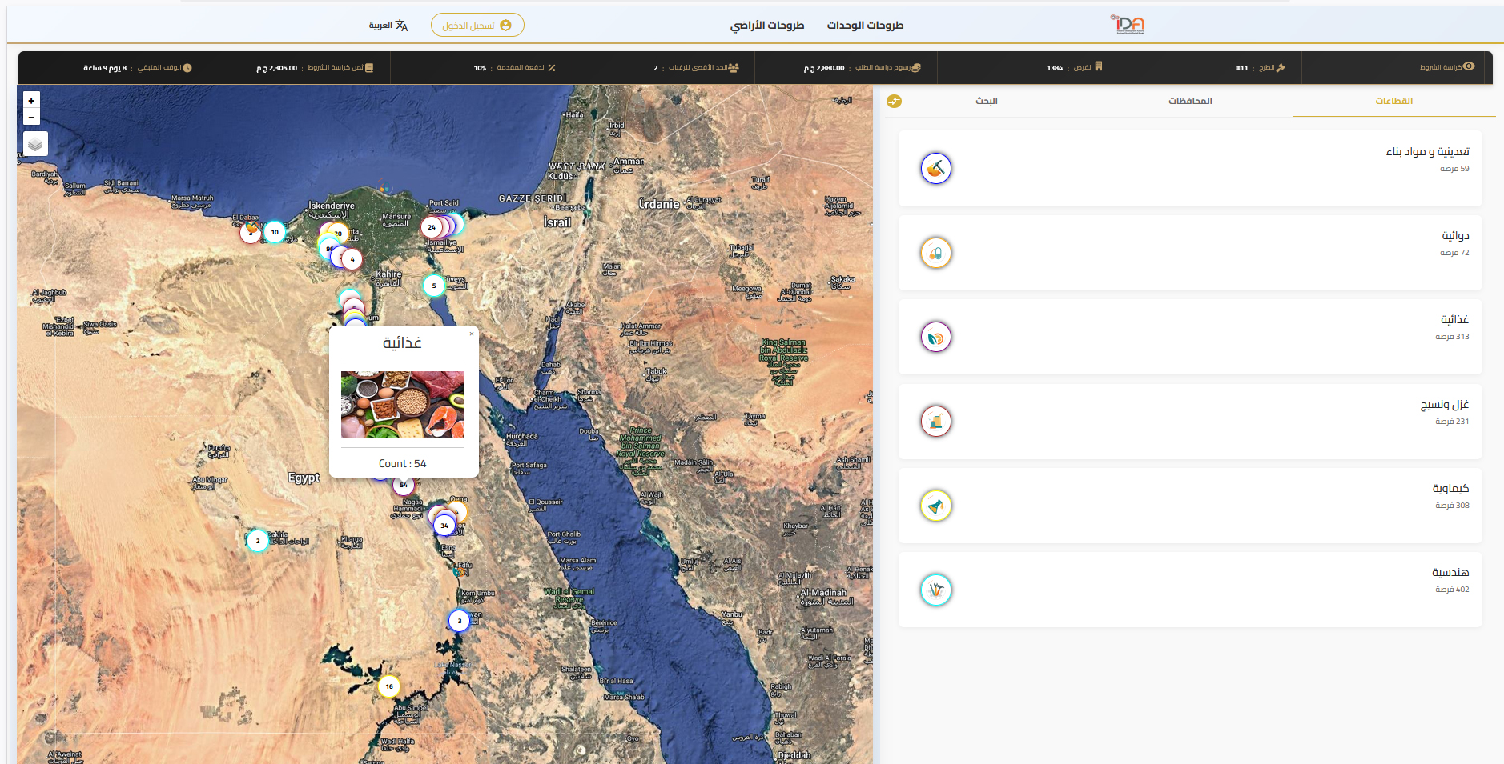
Task: Click the mining sector round icon
Action: 936,169
